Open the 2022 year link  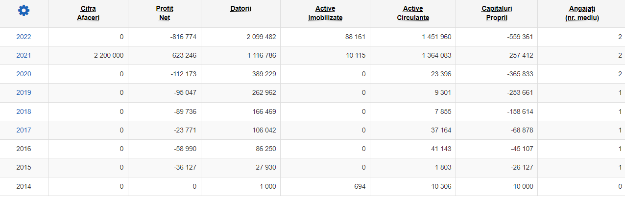24,37
